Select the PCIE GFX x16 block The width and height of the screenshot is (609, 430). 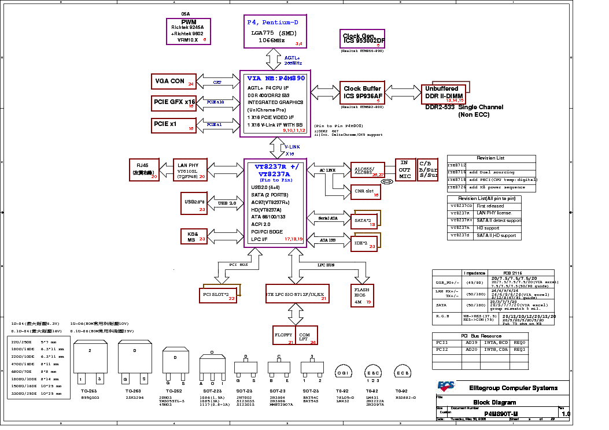[x=174, y=103]
